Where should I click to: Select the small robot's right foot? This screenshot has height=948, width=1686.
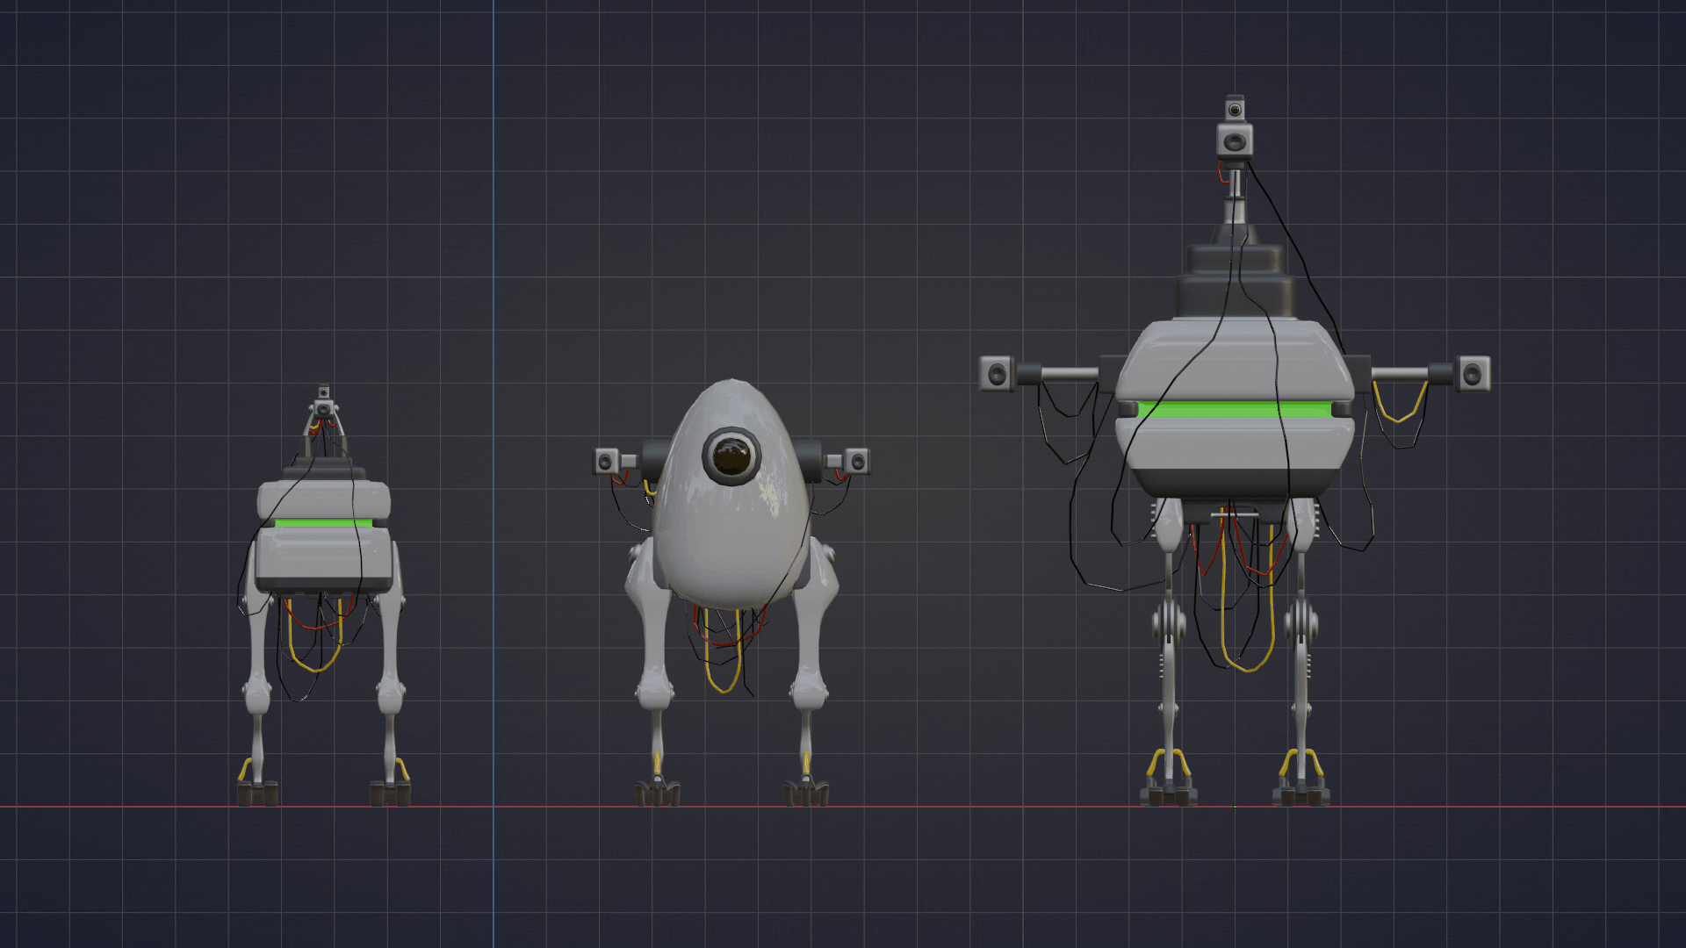(390, 793)
